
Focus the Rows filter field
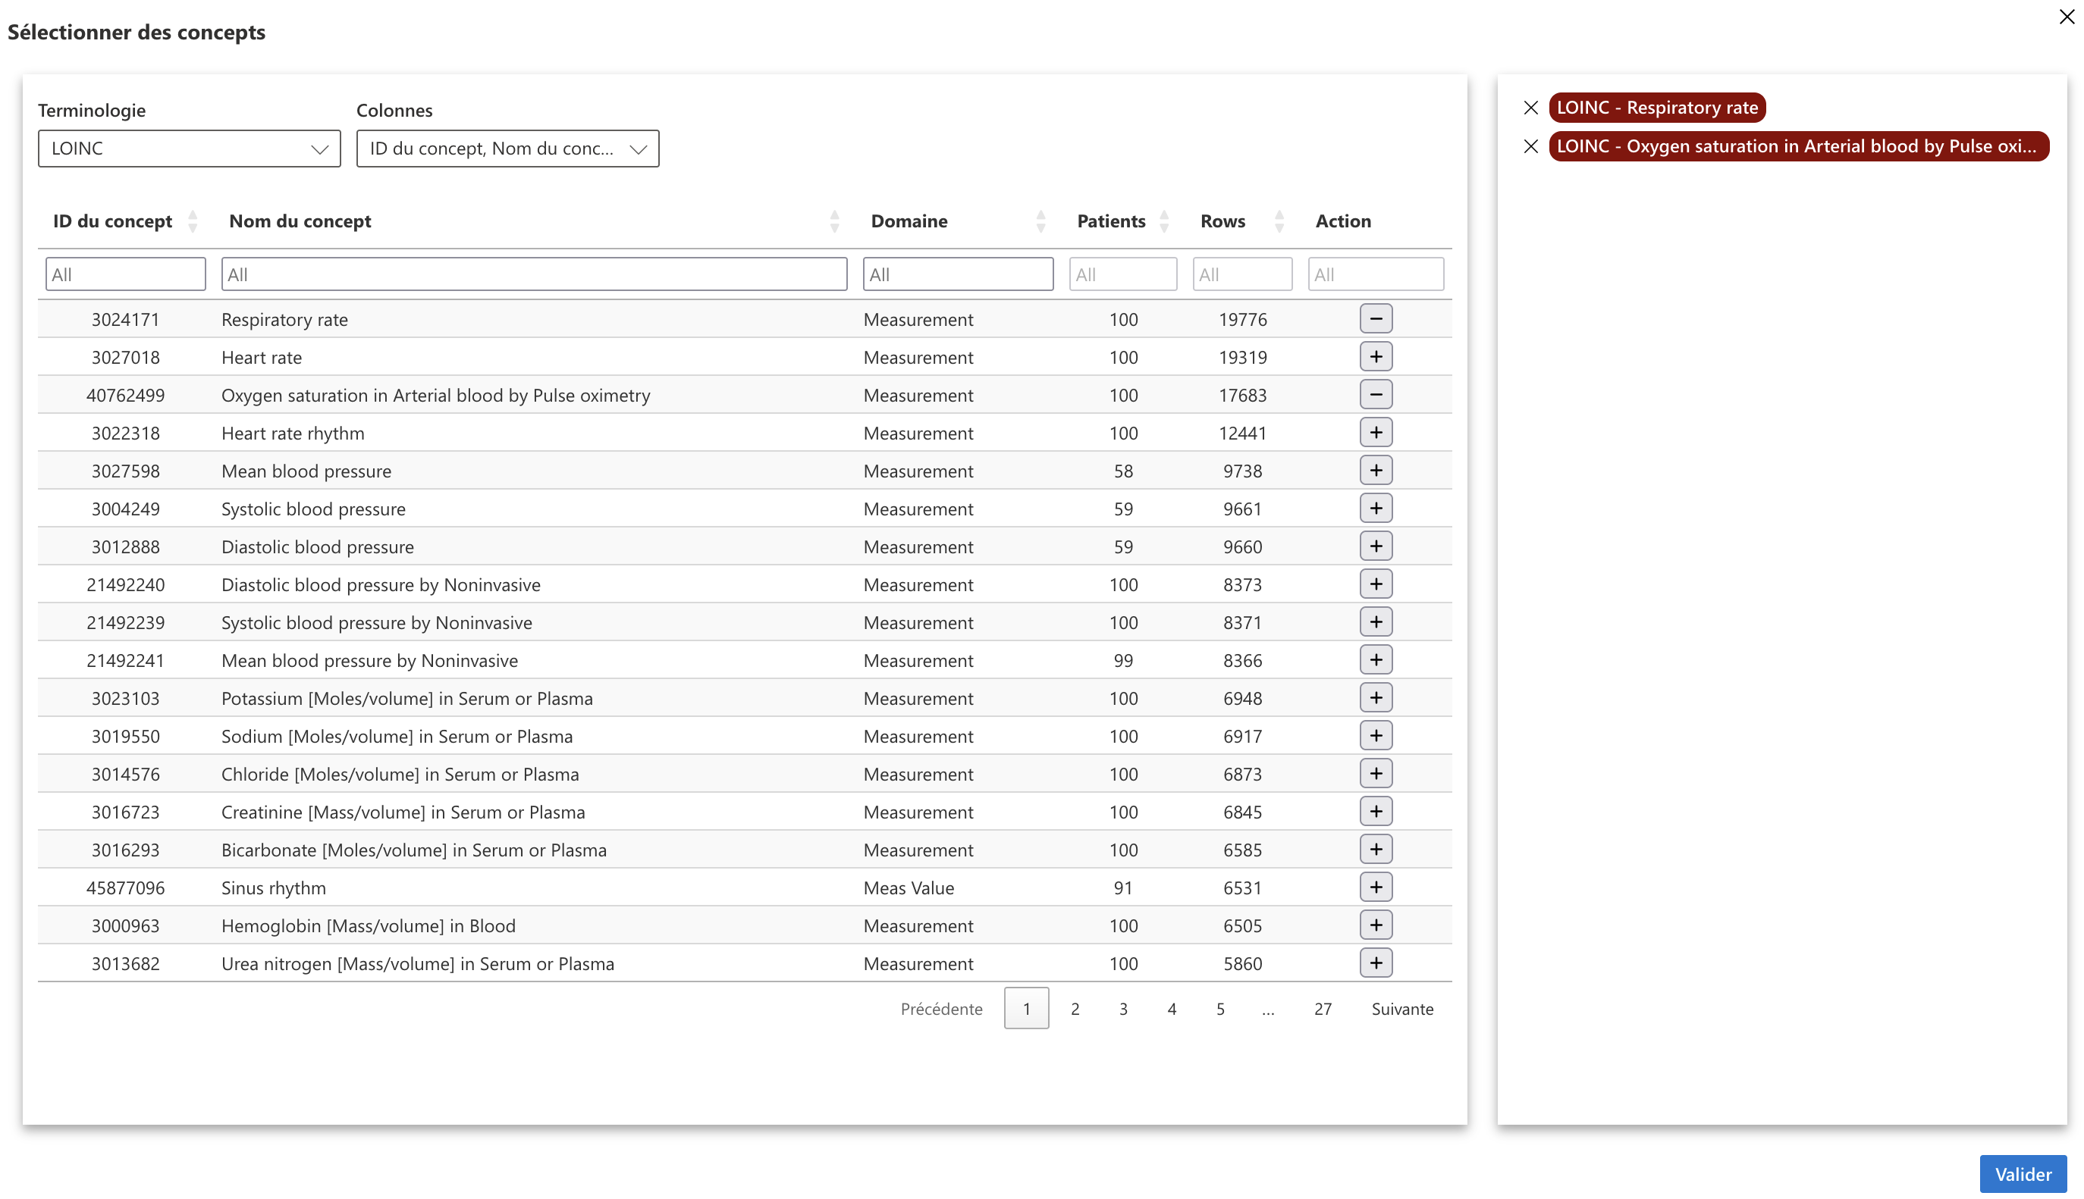point(1242,274)
